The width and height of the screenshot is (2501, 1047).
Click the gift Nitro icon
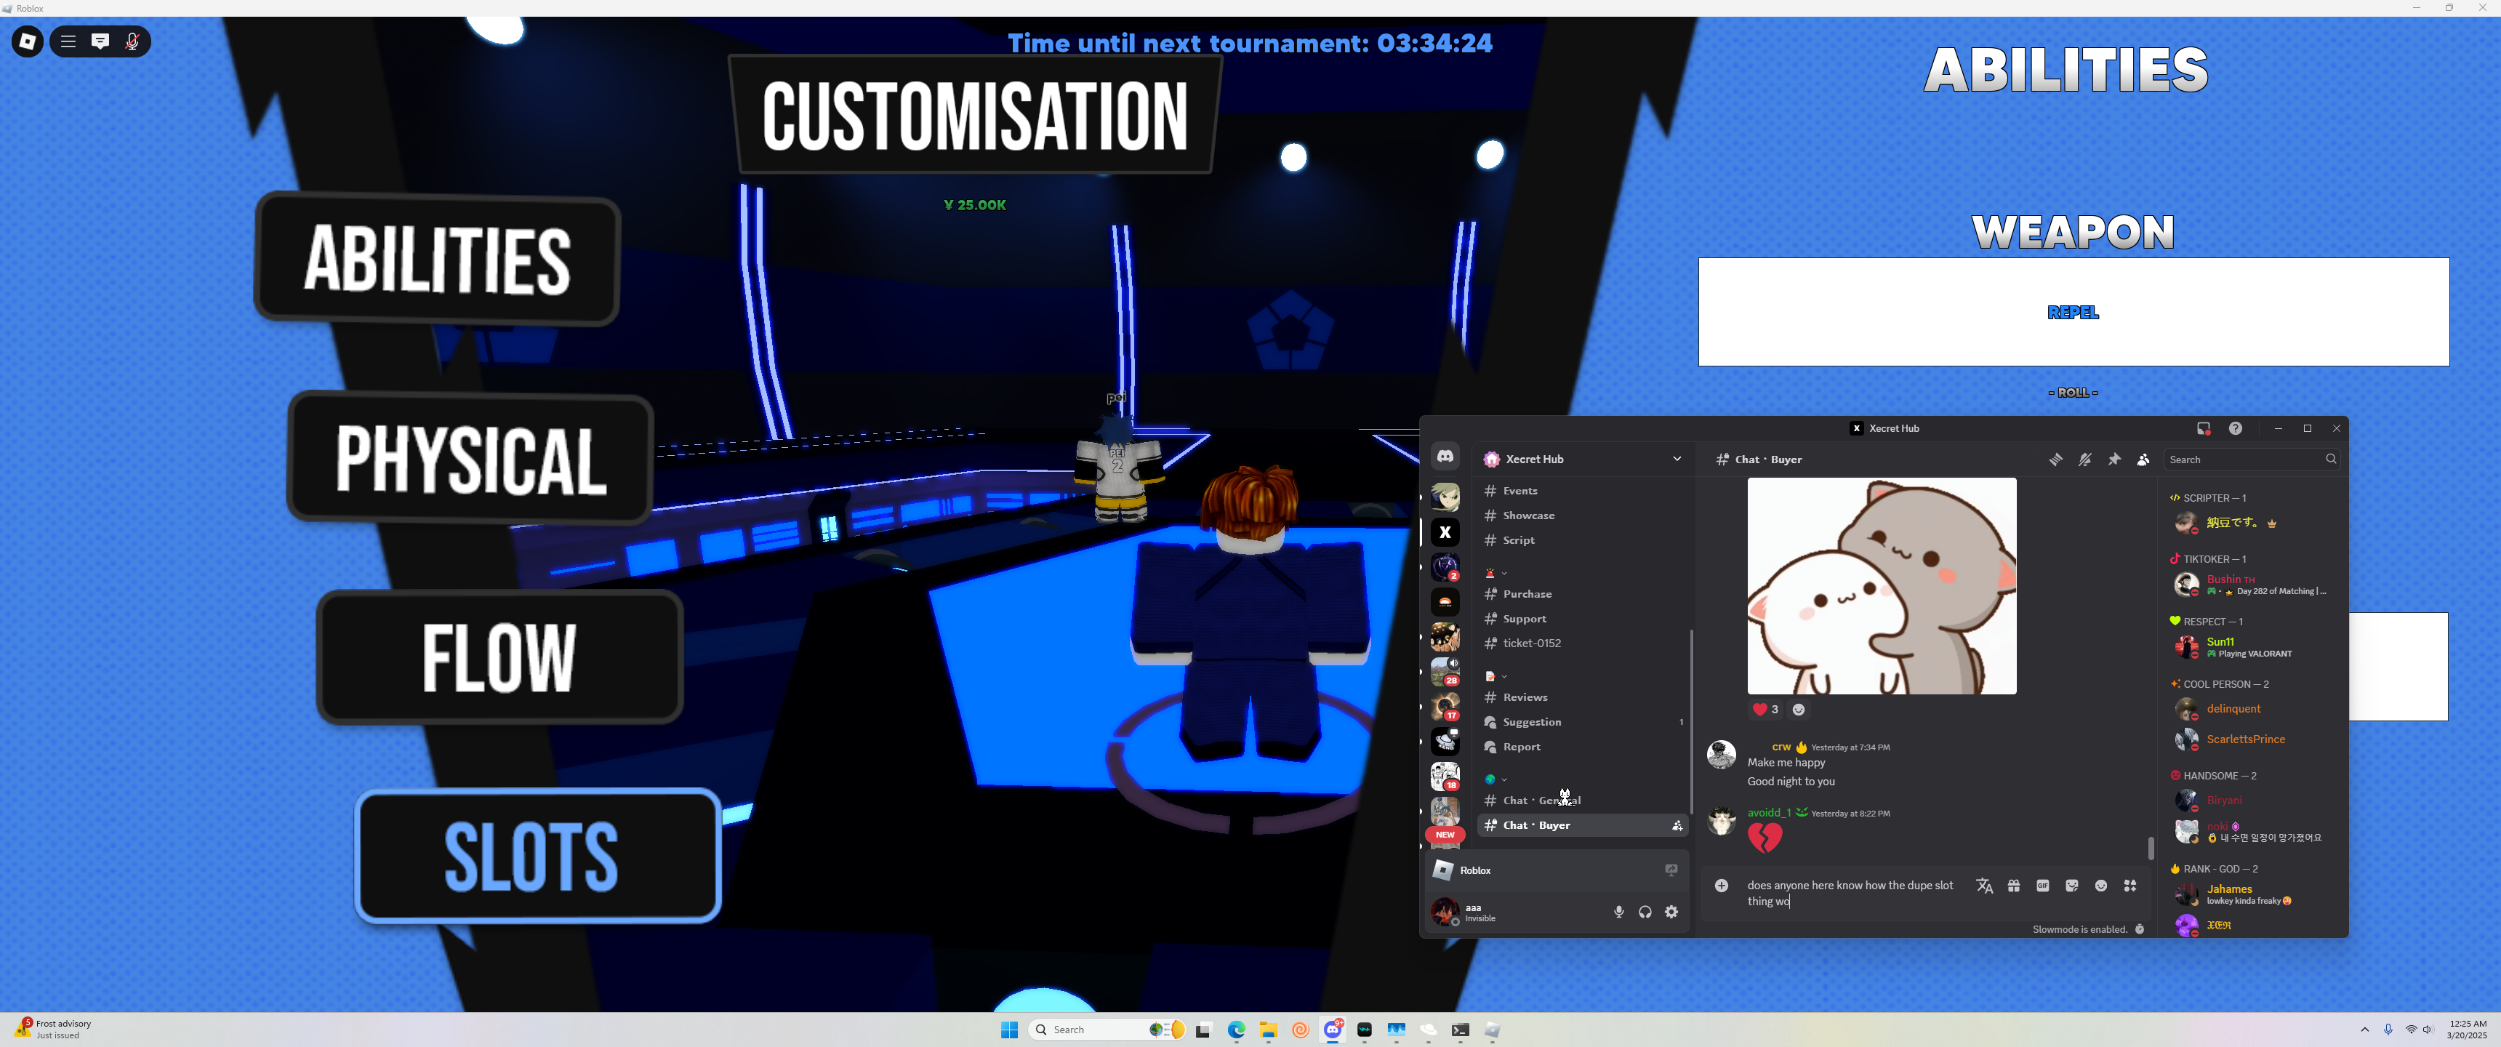tap(2014, 886)
